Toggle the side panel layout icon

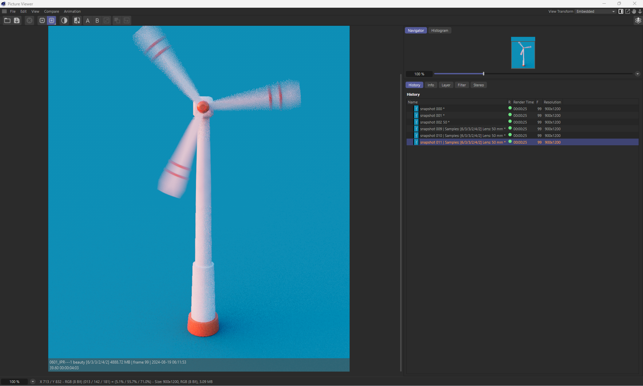tap(621, 11)
